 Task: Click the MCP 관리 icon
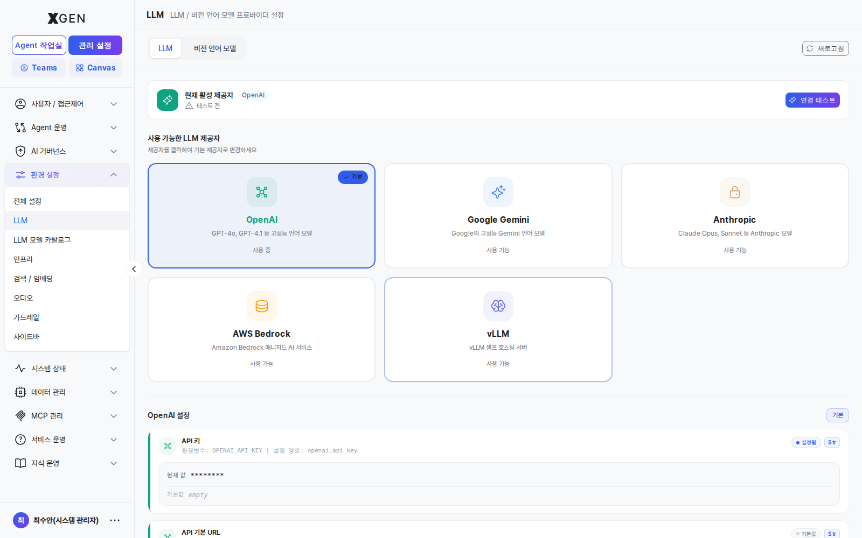coord(20,416)
